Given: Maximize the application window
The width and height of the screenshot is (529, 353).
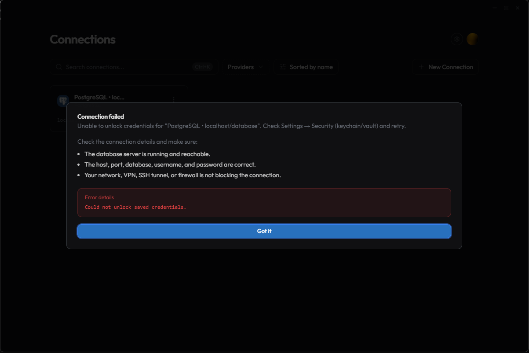Looking at the screenshot, I should [507, 8].
